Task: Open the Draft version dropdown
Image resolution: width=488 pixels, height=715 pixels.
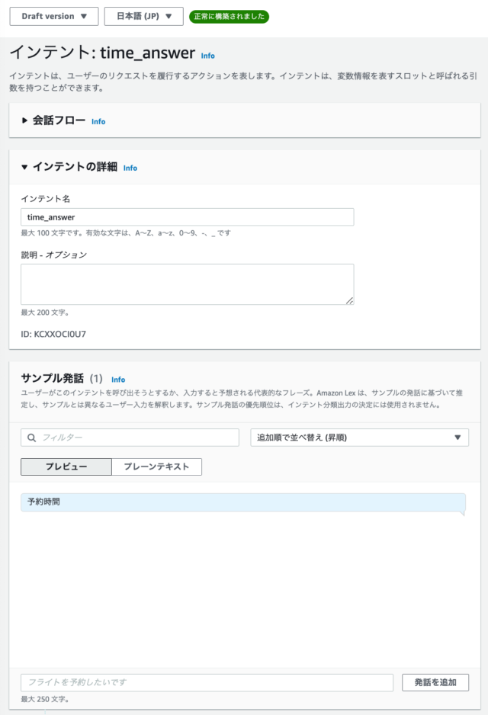Action: (54, 17)
